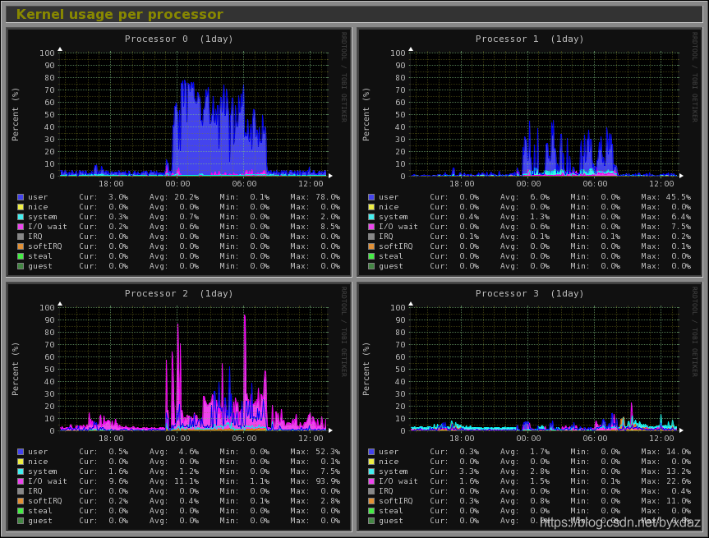This screenshot has height=538, width=709.
Task: Click Processor 2 I/O wait 'Max: 93.9%' value
Action: click(315, 481)
